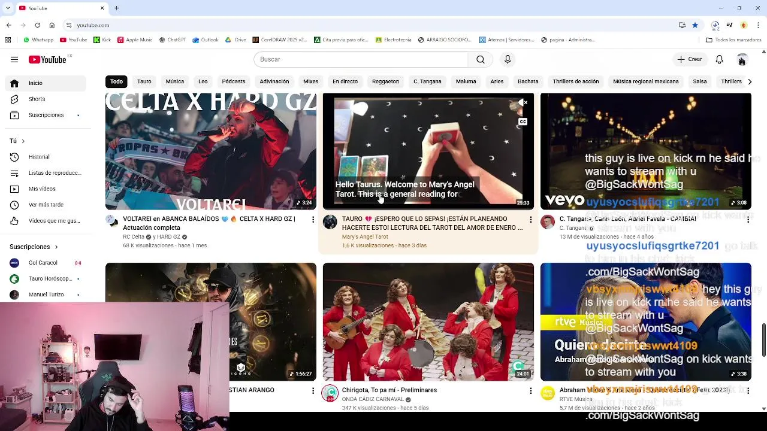Open Manuel Turizo channel subscription

coord(45,295)
